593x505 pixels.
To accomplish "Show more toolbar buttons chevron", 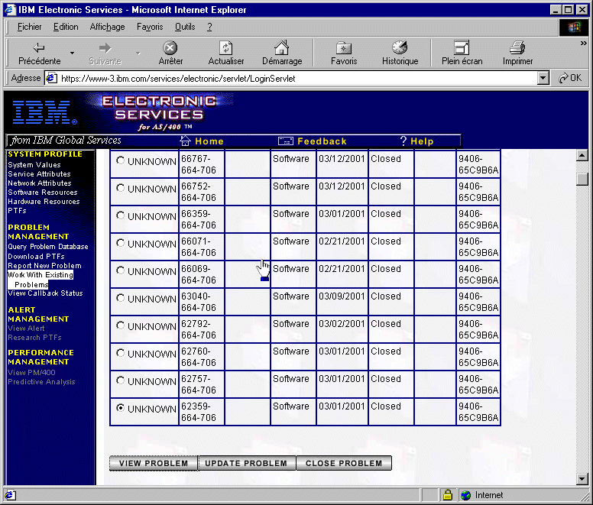I will point(583,43).
